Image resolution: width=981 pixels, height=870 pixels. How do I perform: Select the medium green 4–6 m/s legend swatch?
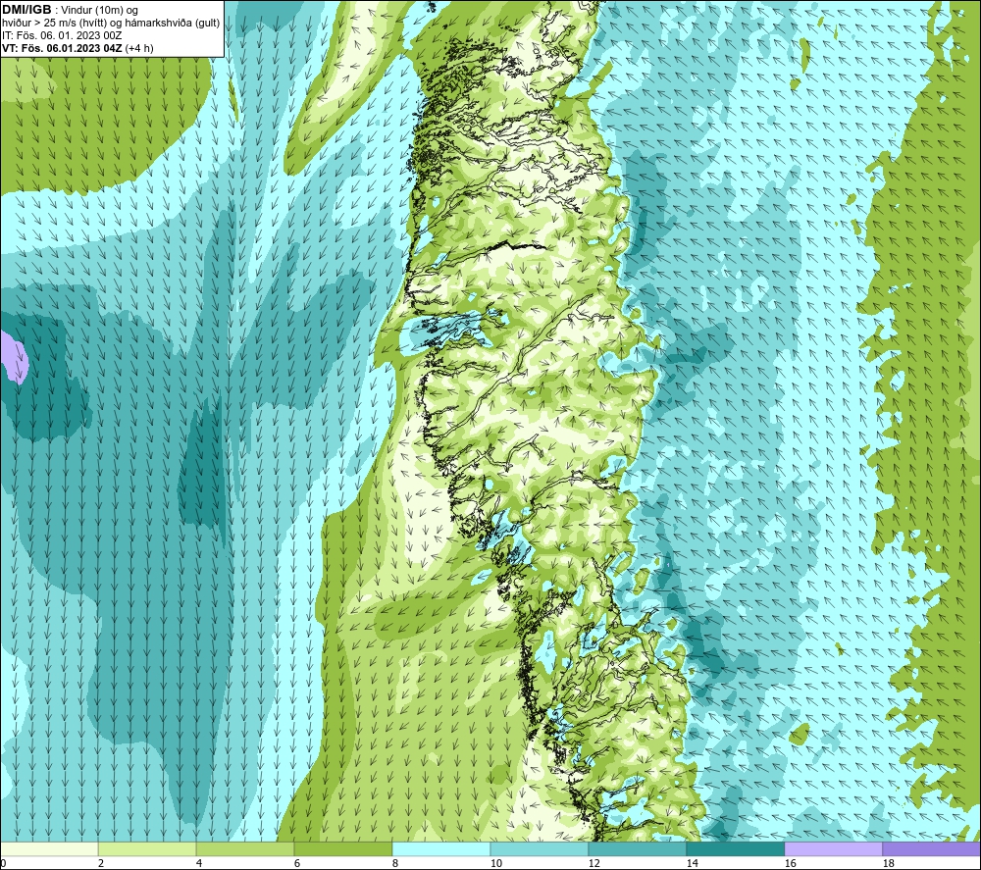[x=245, y=848]
